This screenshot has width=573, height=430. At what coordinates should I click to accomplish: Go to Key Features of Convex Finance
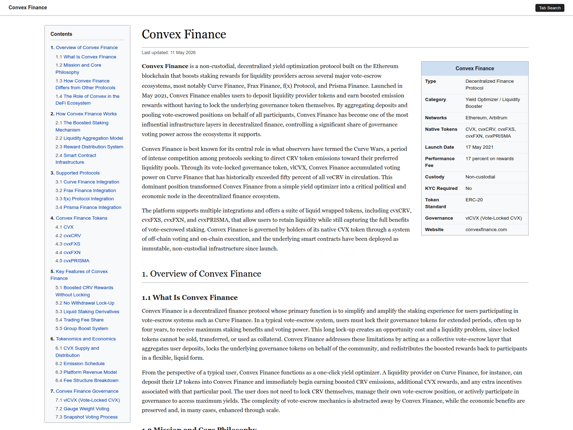(x=79, y=275)
